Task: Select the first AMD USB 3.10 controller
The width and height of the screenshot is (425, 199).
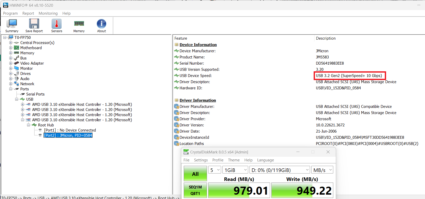Action: point(82,104)
